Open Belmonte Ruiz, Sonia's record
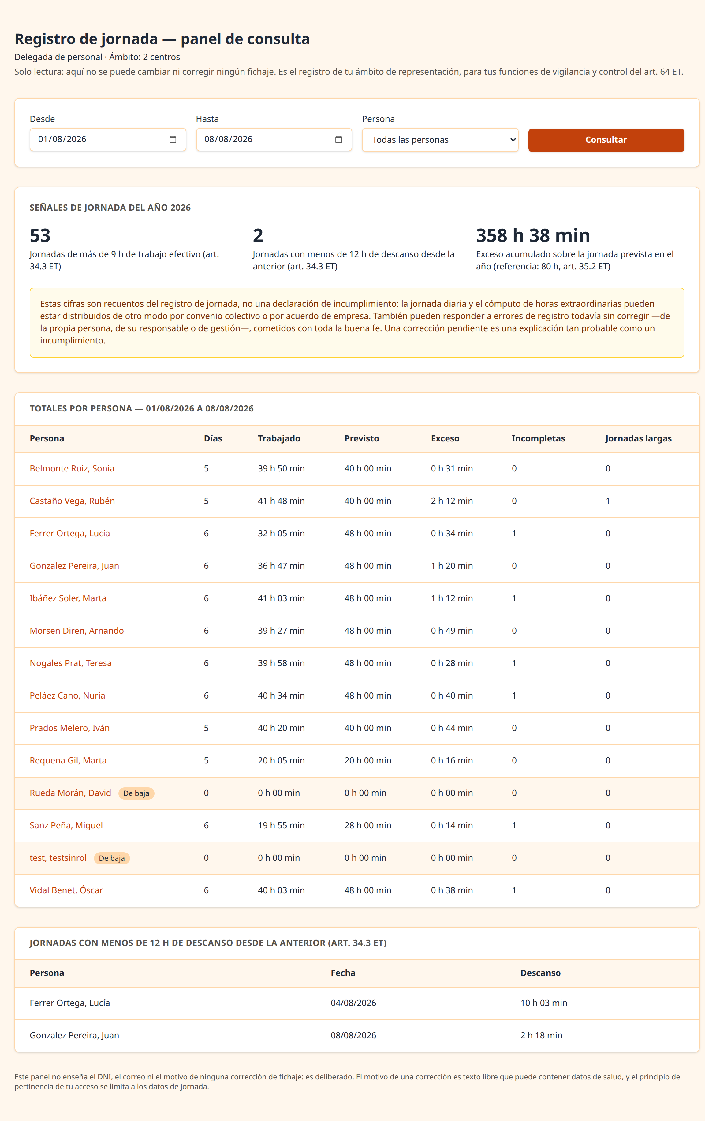This screenshot has width=705, height=1121. click(x=72, y=468)
